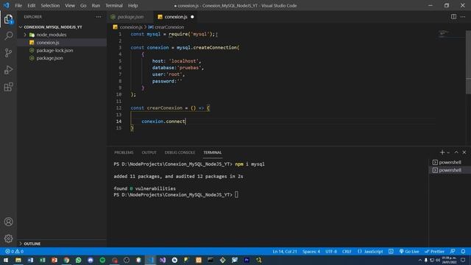Open the Edit menu
This screenshot has width=471, height=265.
click(31, 5)
